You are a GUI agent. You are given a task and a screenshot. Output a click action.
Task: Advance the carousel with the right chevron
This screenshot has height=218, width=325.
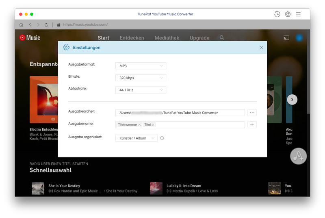292,100
